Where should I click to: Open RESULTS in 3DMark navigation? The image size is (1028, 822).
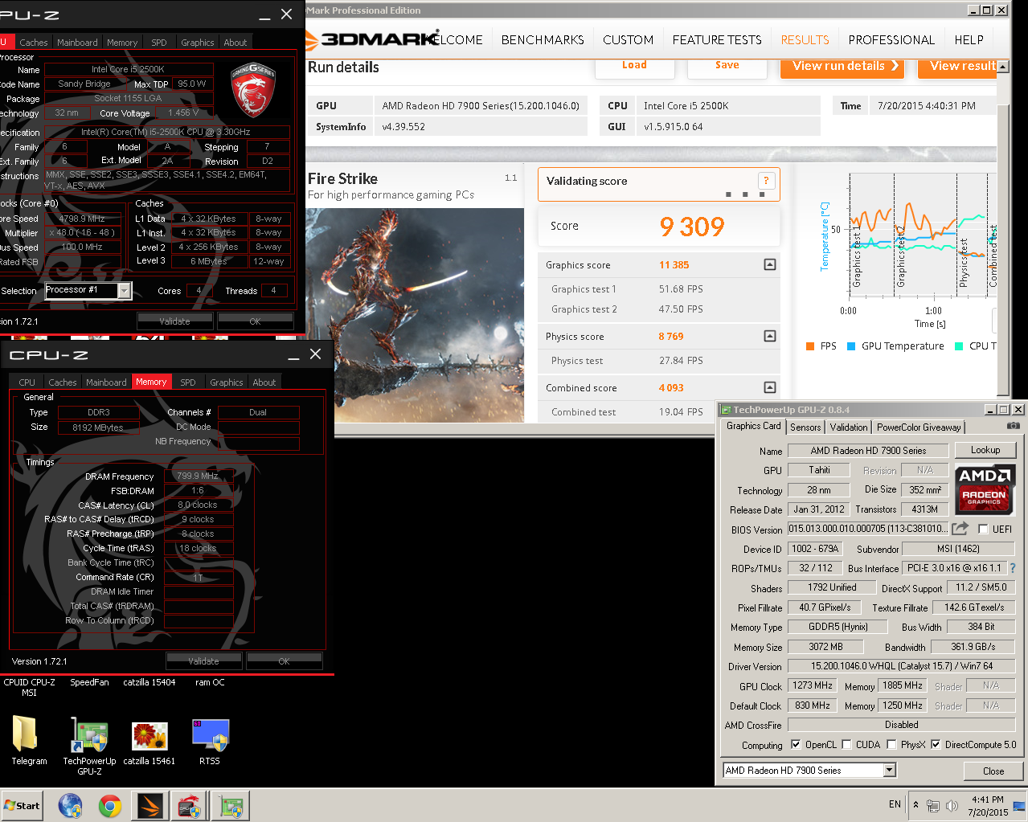[x=805, y=39]
